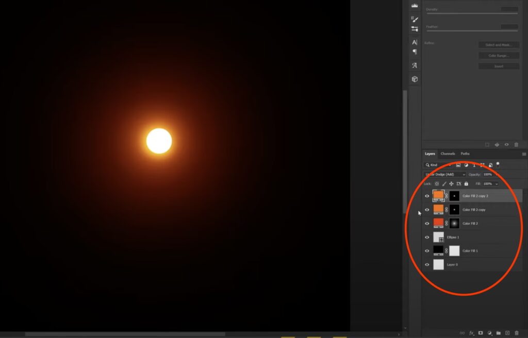Open the Character panel icon

[415, 42]
